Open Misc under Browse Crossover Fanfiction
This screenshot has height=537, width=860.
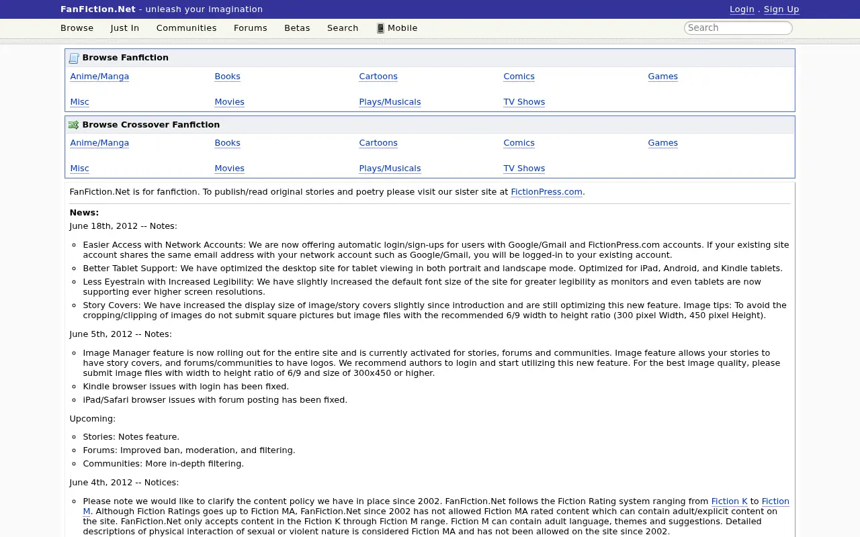pyautogui.click(x=79, y=168)
